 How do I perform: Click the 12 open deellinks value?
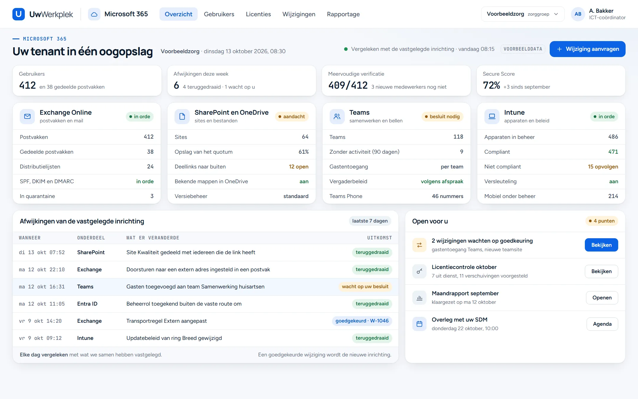(x=299, y=166)
